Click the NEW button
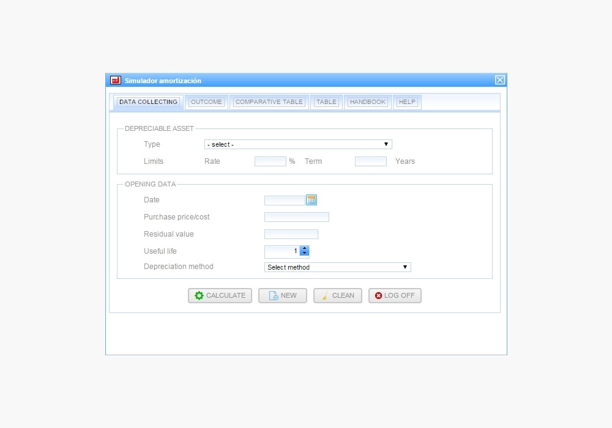The width and height of the screenshot is (612, 428). [x=282, y=295]
